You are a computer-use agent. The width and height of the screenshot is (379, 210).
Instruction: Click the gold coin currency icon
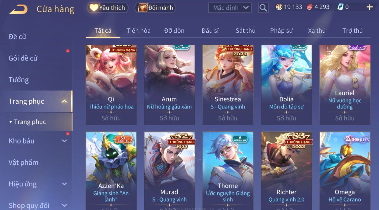[279, 7]
